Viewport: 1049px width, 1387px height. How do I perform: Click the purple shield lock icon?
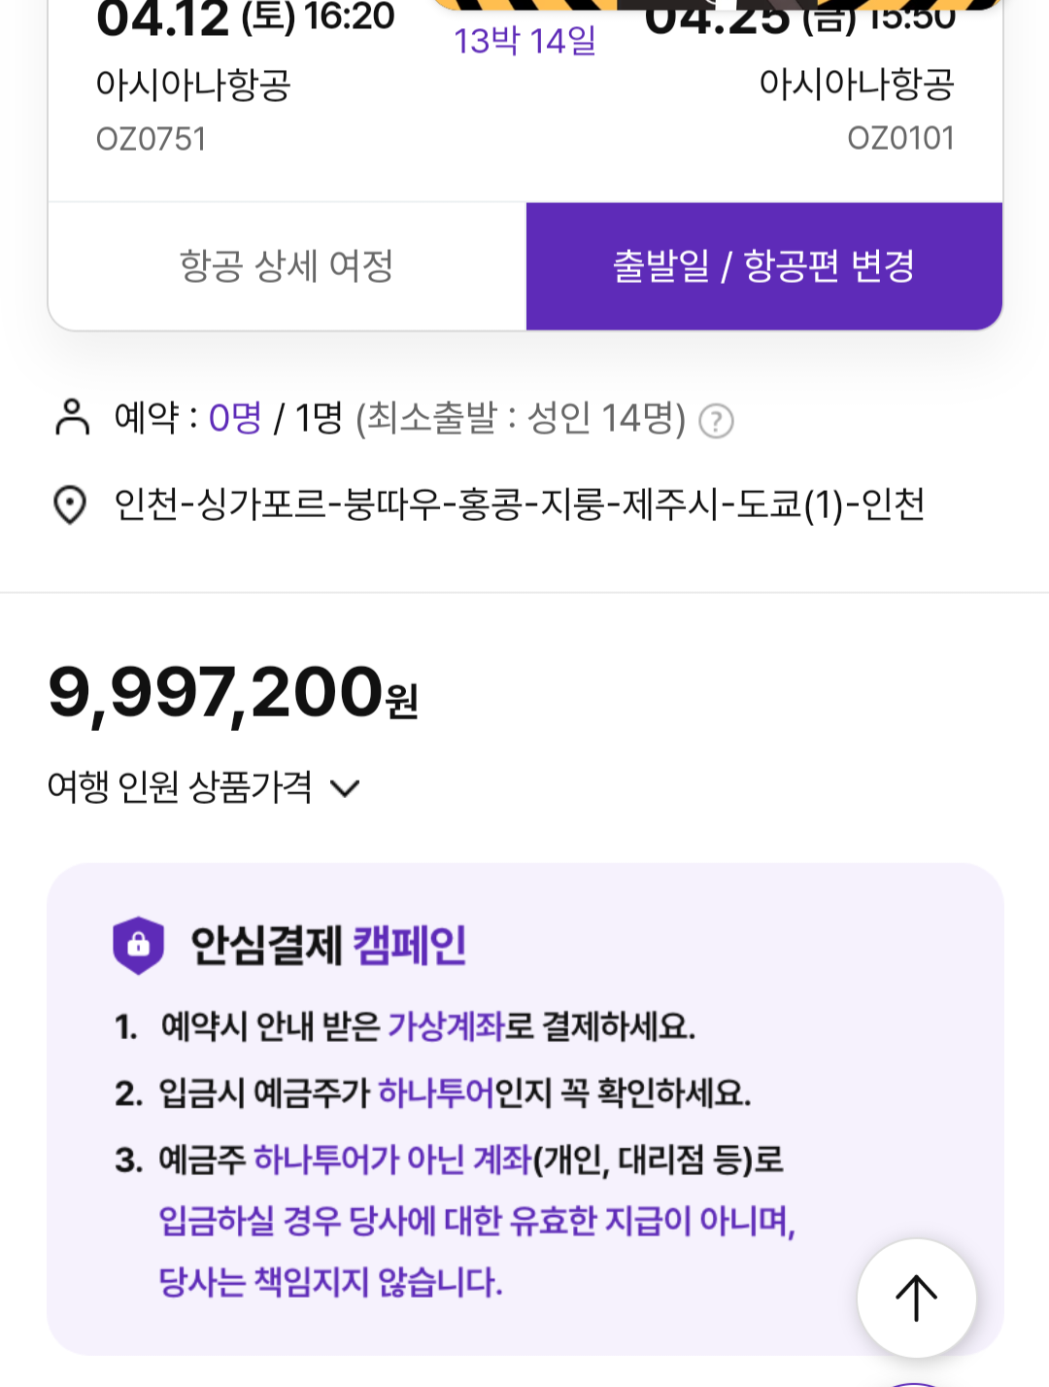coord(139,945)
